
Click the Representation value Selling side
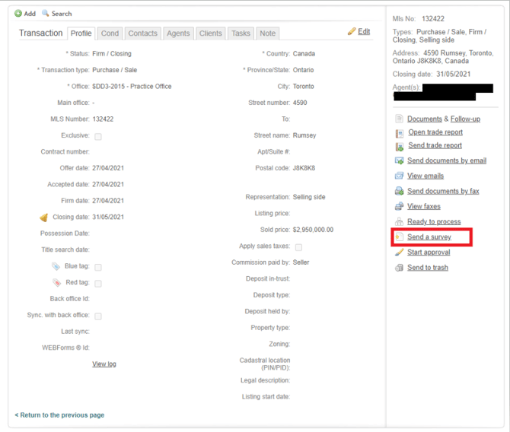coord(309,197)
